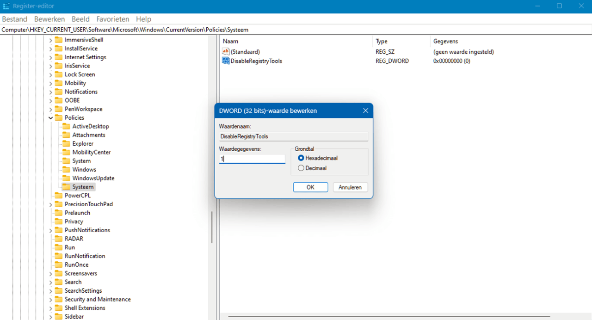Screen dimensions: 592x320
Task: Click the Register-editor icon in the title bar
Action: [x=6, y=6]
